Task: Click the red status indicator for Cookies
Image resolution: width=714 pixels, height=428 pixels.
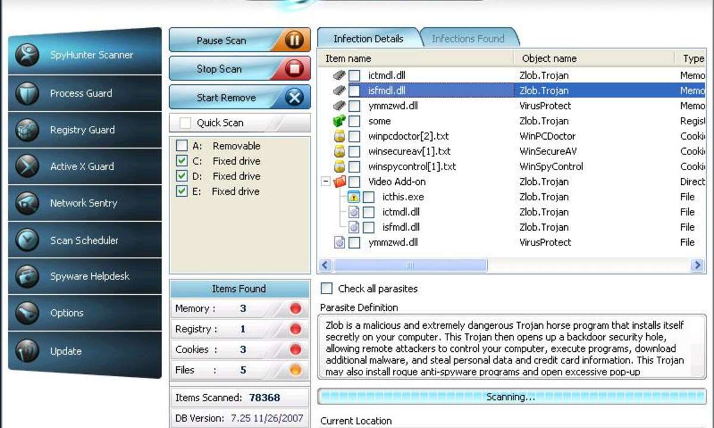Action: coord(295,350)
